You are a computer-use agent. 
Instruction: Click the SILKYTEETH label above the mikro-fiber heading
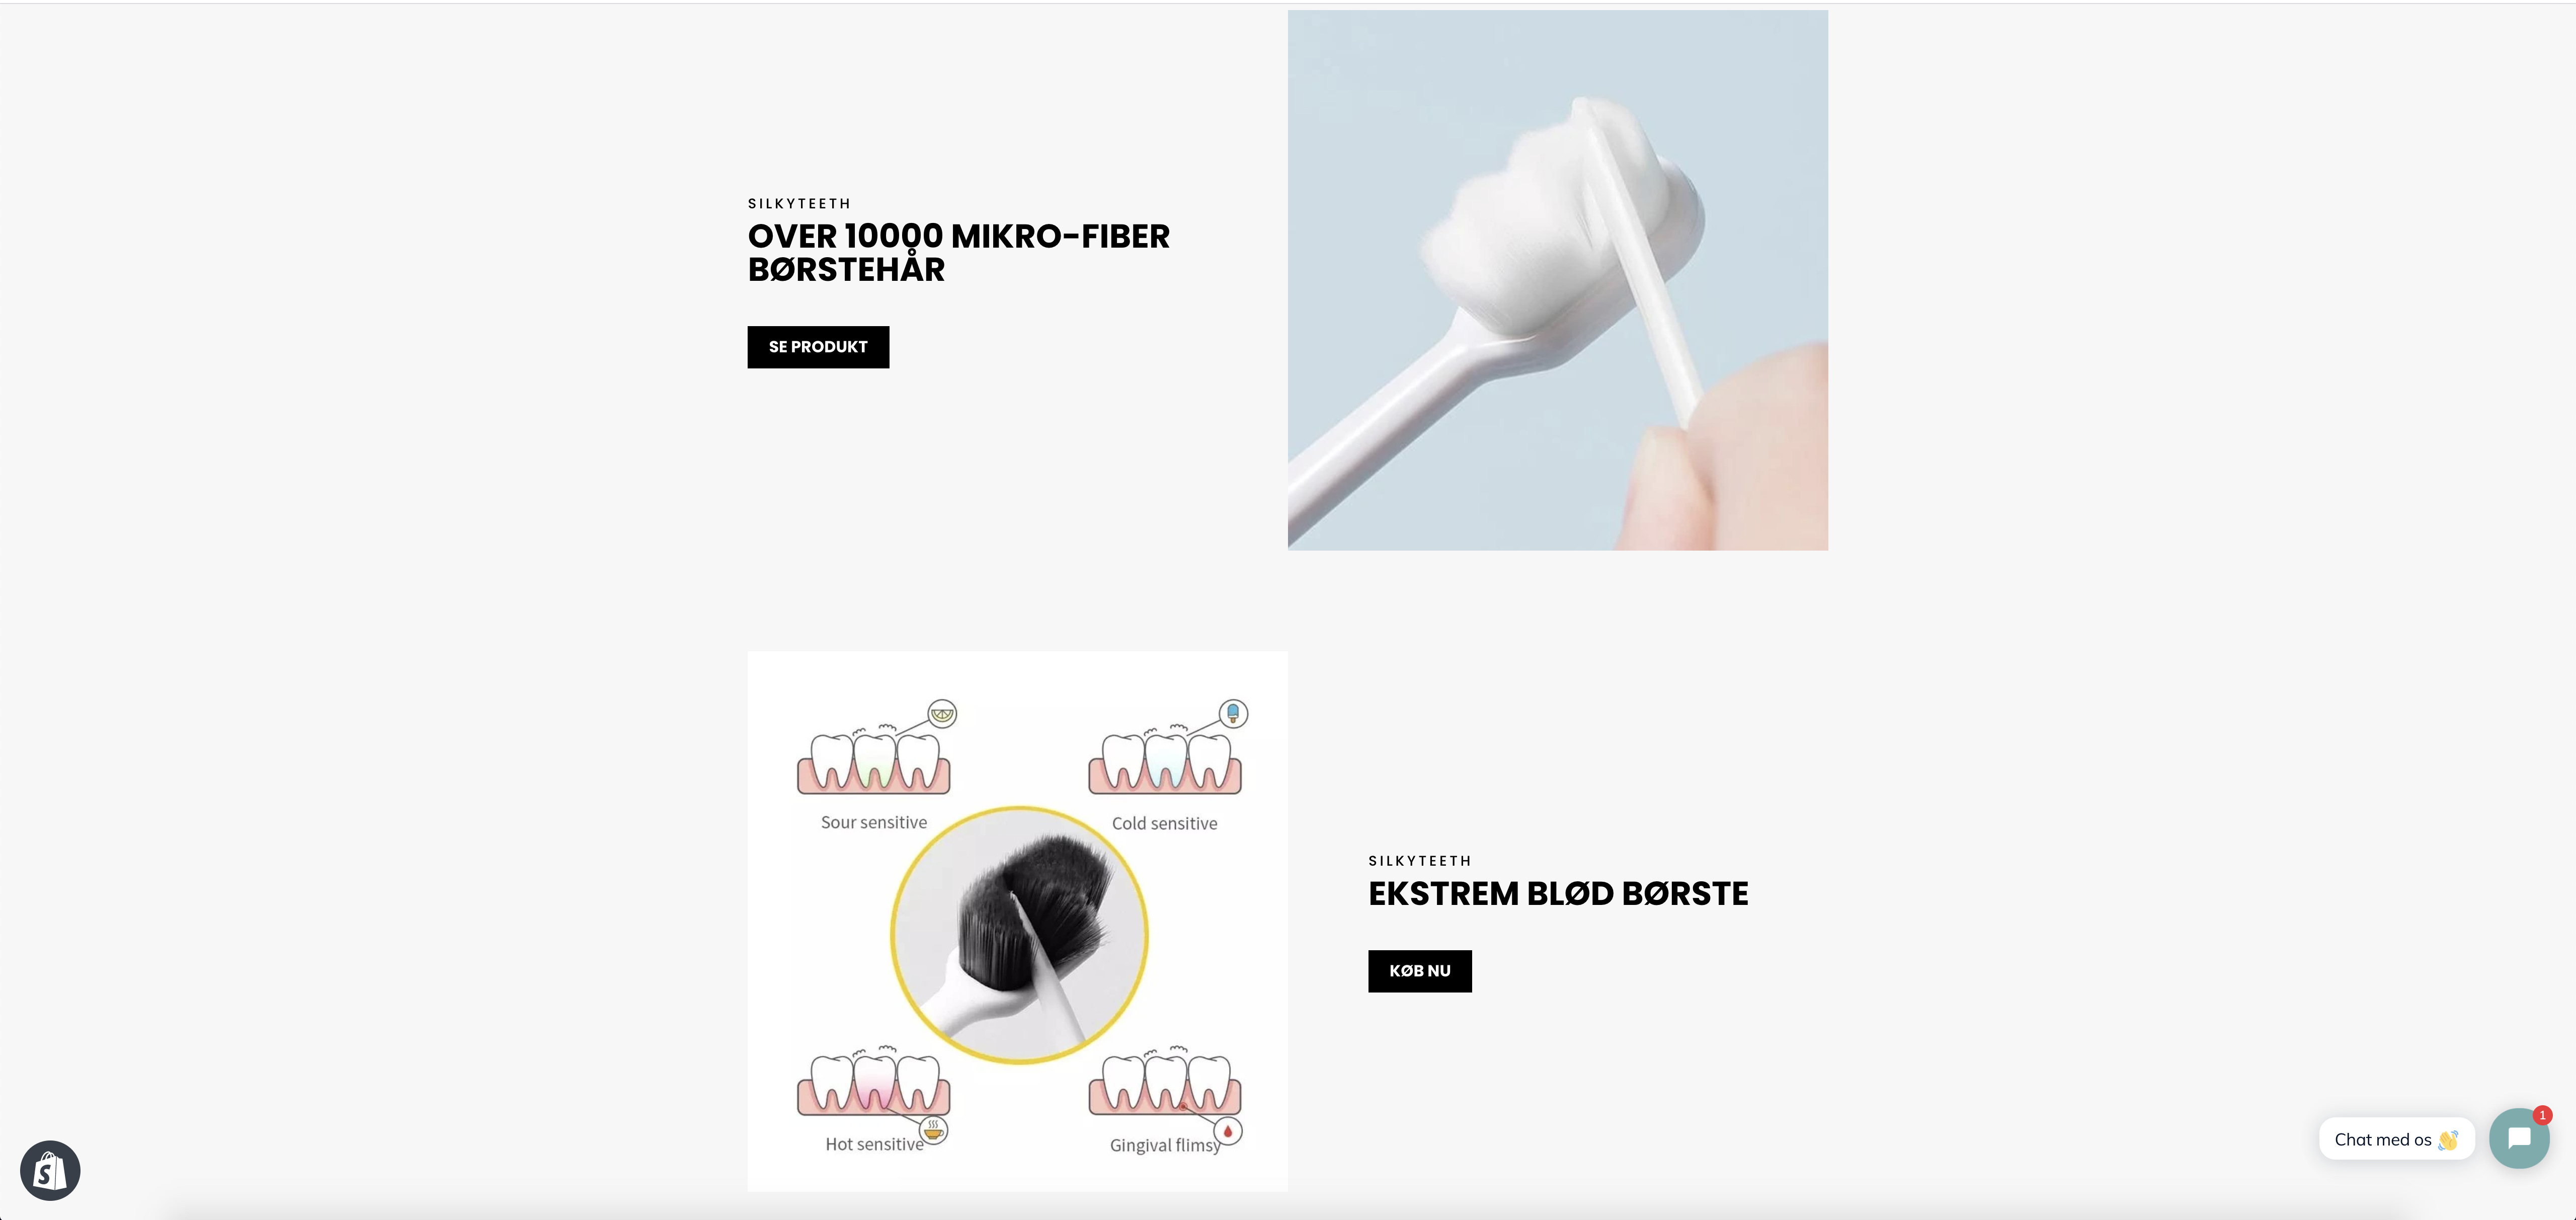[x=799, y=203]
